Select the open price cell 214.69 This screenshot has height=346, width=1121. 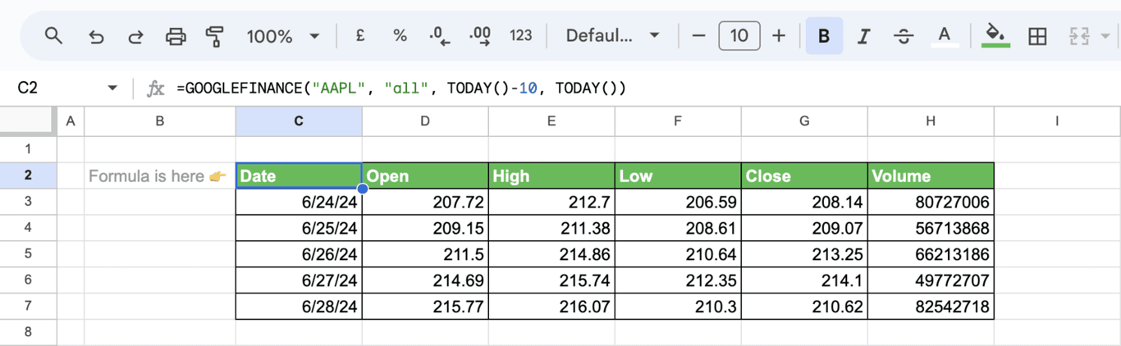pyautogui.click(x=425, y=280)
